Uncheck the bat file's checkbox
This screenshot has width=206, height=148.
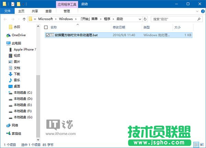[x=47, y=35]
